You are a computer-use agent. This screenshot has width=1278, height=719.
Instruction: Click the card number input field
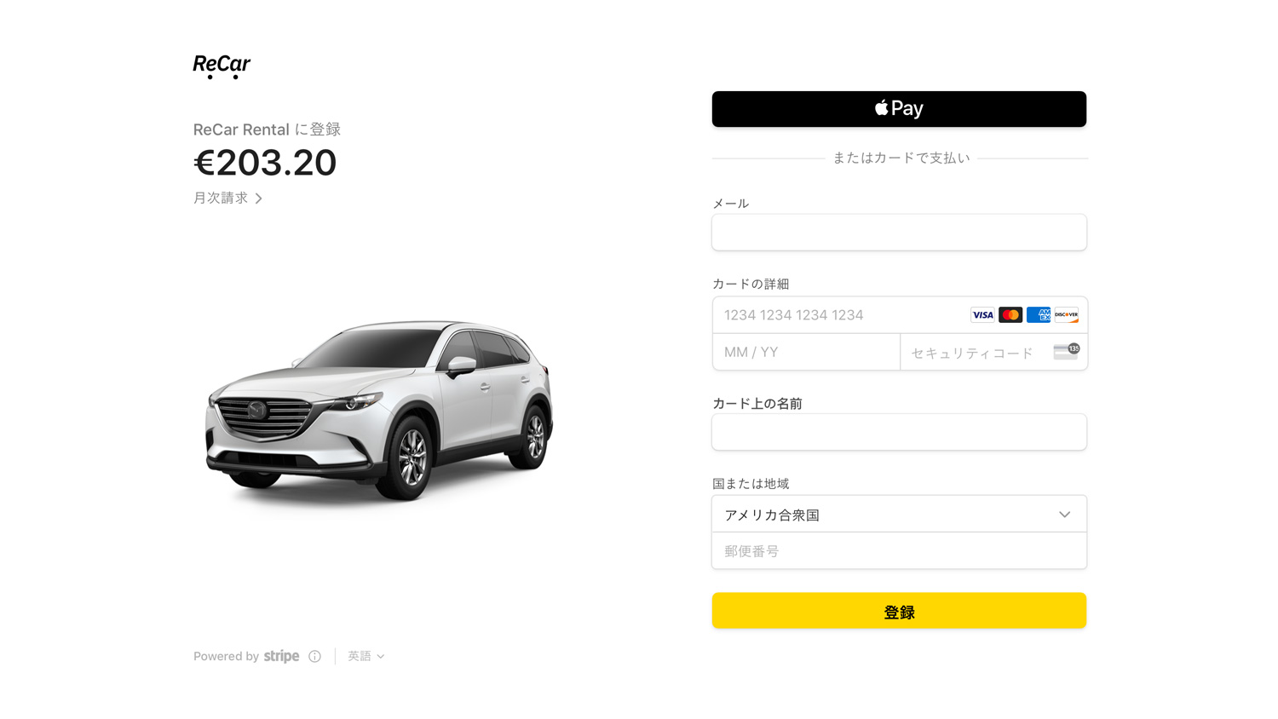pyautogui.click(x=839, y=315)
